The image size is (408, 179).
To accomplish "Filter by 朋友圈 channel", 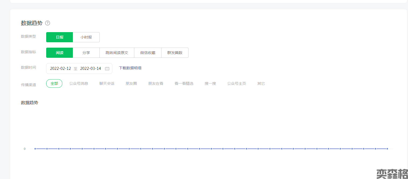I will [131, 83].
